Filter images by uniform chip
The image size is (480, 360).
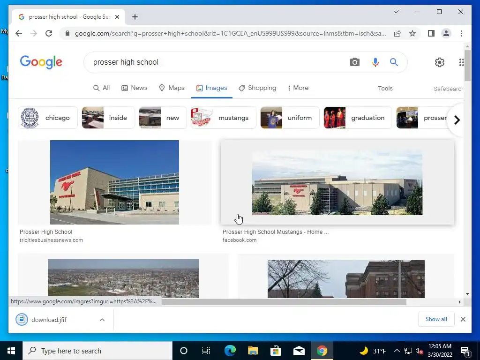click(x=290, y=118)
